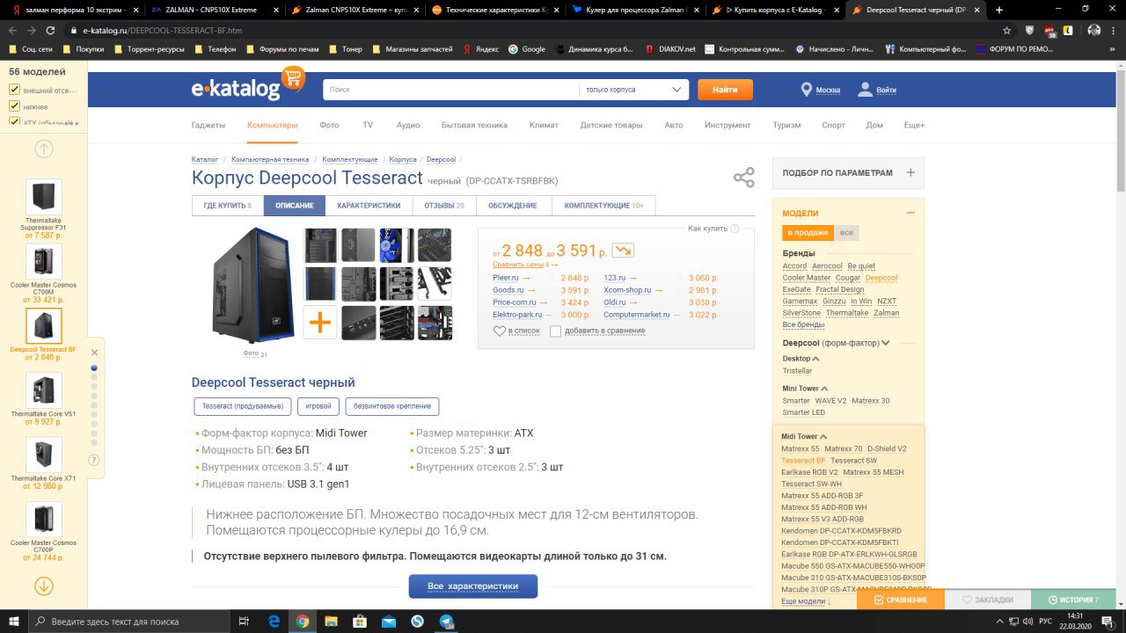Open the 'Характеристики' tab
This screenshot has height=633, width=1126.
click(x=369, y=206)
